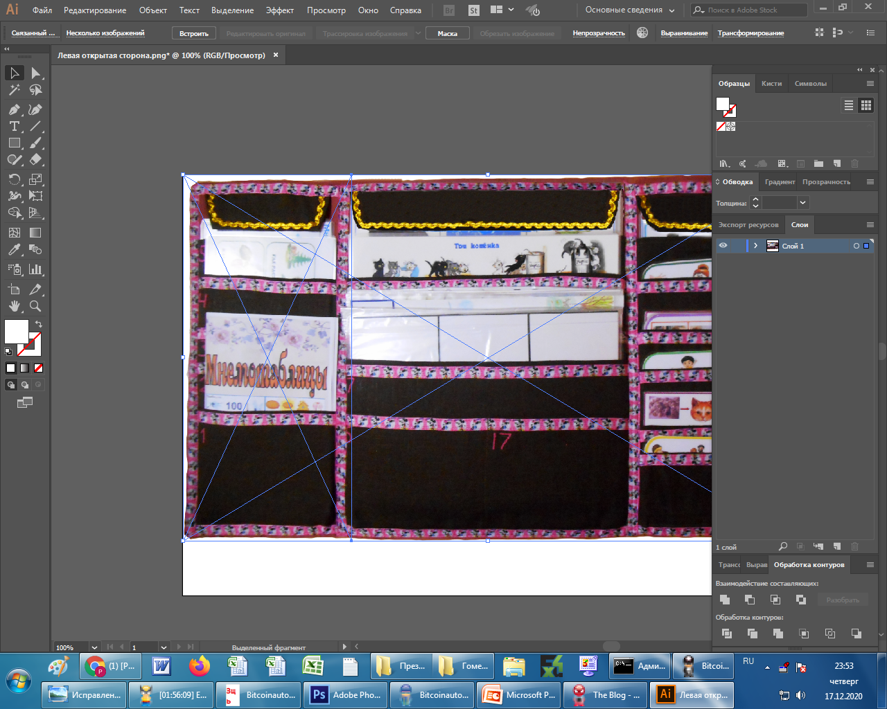Open the Объект menu
Screen dimensions: 887x709
(x=152, y=10)
